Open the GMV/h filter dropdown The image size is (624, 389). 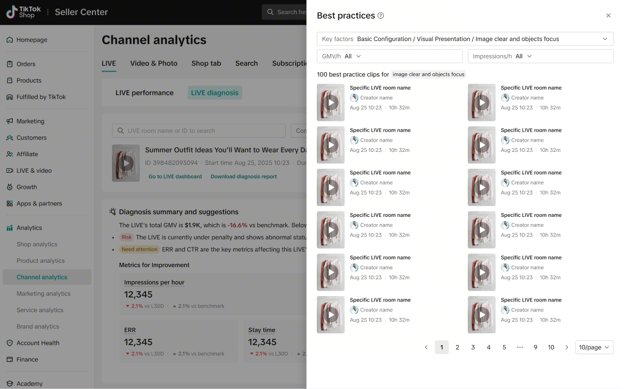coord(390,56)
